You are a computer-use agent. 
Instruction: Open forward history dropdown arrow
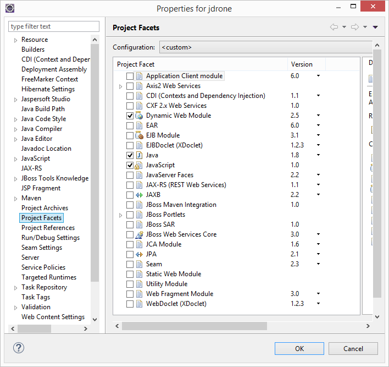(x=365, y=27)
